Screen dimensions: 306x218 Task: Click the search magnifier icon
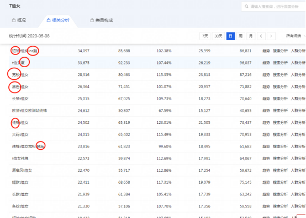pyautogui.click(x=246, y=7)
